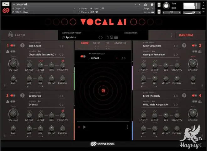
Task: Step Drone 5 source arrows
Action: [x=61, y=105]
